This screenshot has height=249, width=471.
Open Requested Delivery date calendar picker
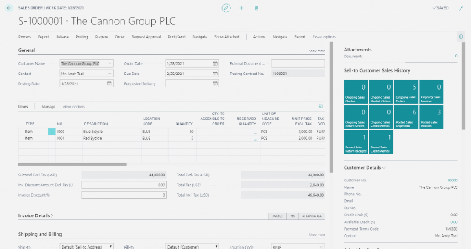pos(215,84)
